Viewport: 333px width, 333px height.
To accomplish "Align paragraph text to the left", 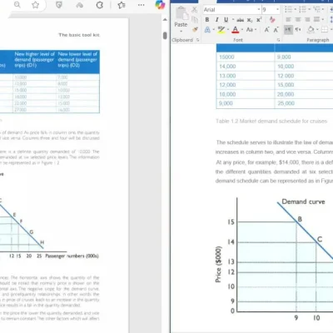I will point(288,20).
